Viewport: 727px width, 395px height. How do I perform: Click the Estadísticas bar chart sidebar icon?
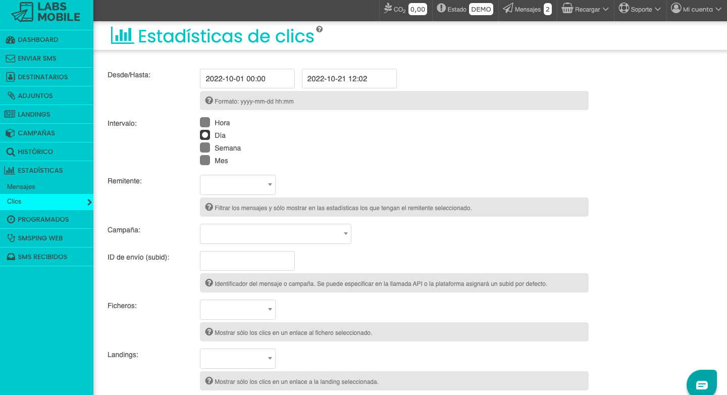(x=10, y=170)
